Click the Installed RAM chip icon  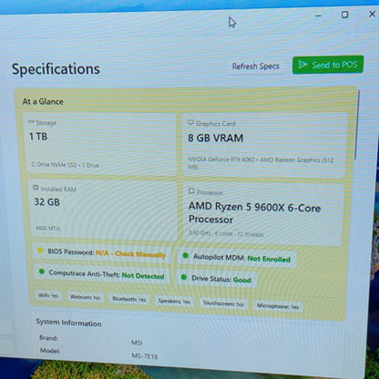click(x=36, y=188)
